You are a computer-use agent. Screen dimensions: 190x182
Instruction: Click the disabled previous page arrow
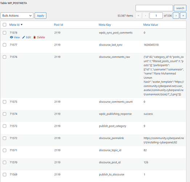coord(145,16)
